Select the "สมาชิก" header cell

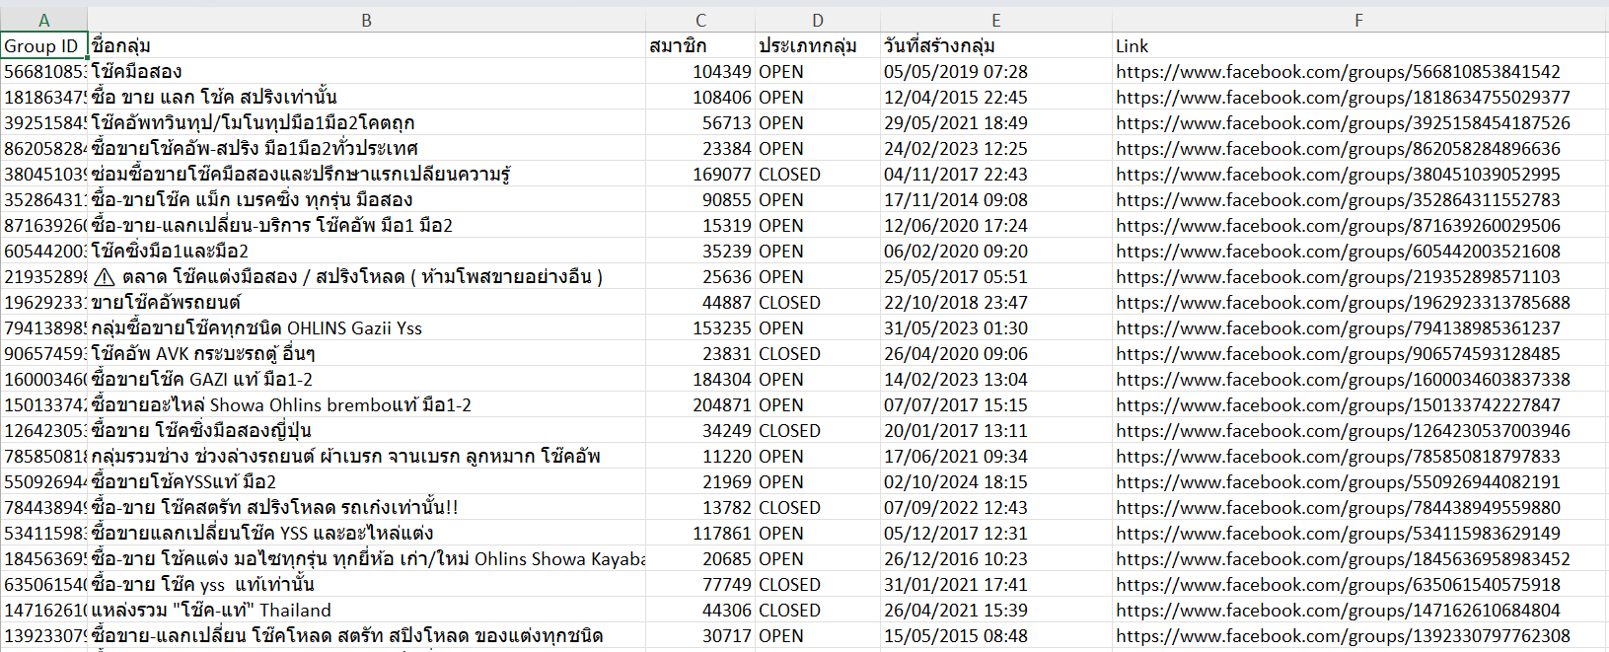pyautogui.click(x=678, y=46)
